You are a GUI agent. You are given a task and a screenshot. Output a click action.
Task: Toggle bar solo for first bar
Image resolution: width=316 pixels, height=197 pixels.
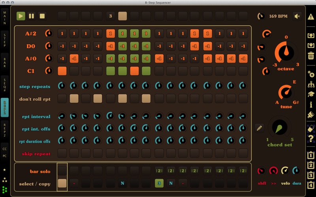pyautogui.click(x=62, y=171)
